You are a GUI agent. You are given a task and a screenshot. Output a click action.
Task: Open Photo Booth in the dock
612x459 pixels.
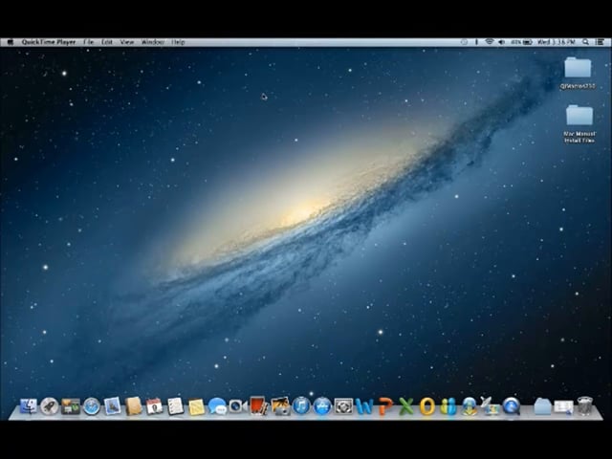[259, 405]
